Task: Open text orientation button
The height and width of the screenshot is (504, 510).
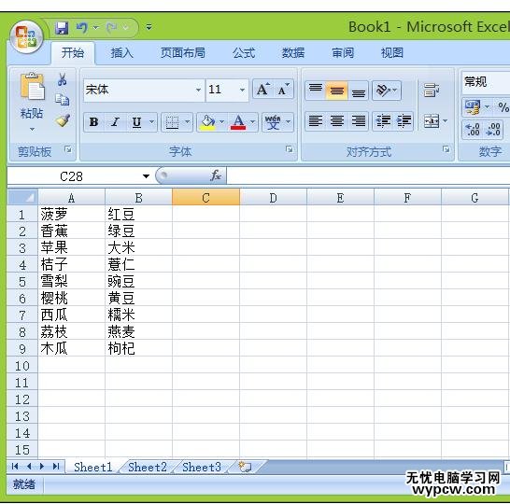Action: click(x=387, y=90)
